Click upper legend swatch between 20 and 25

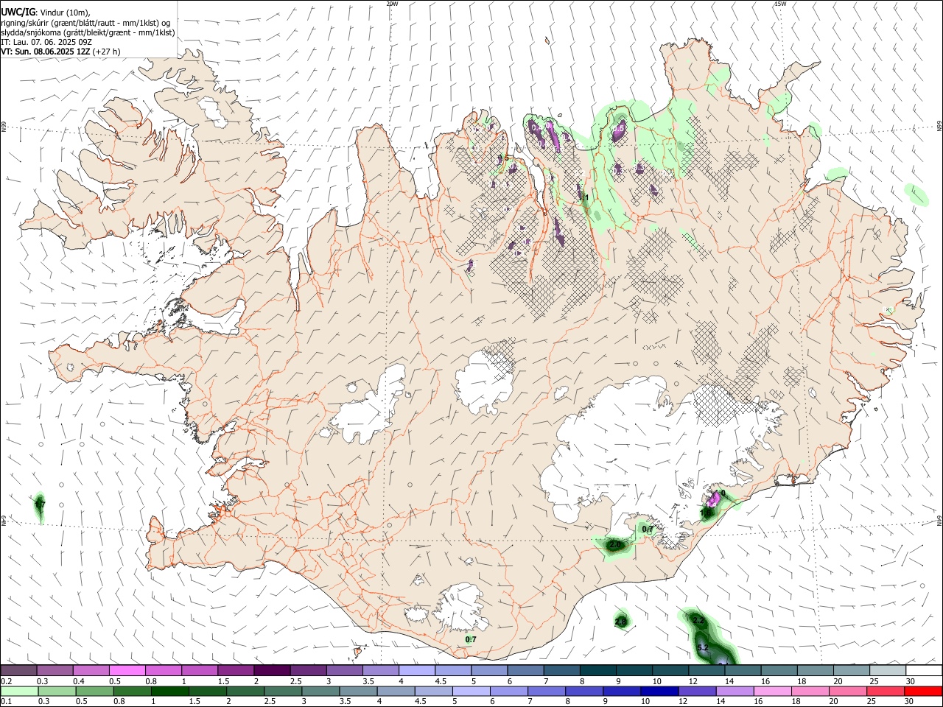(851, 671)
